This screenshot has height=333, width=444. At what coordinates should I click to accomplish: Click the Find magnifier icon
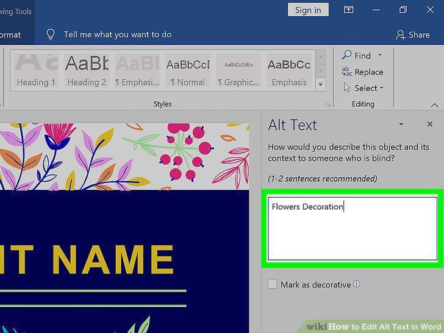[346, 54]
